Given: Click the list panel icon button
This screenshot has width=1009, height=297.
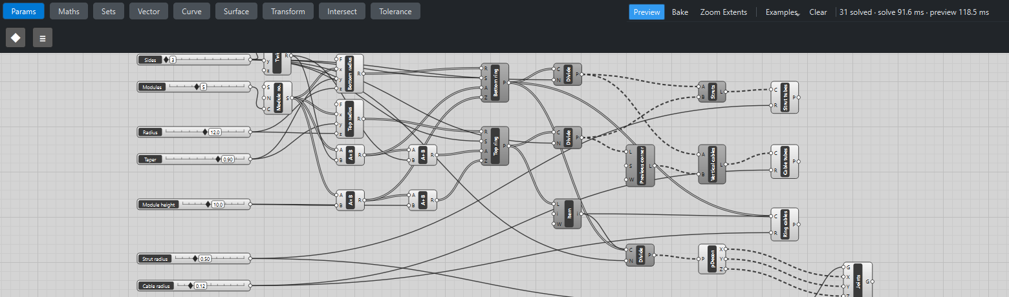Looking at the screenshot, I should pos(43,37).
